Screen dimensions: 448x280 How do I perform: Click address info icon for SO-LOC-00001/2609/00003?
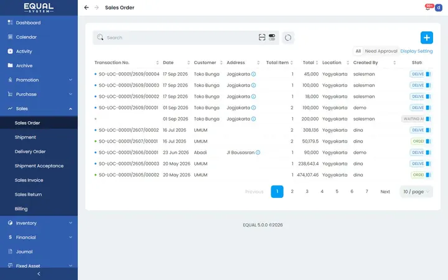253,85
